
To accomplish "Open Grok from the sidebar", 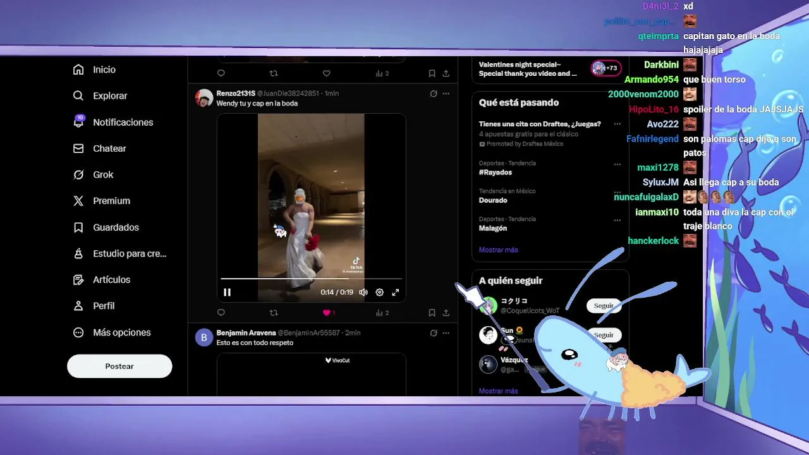I will [x=93, y=174].
